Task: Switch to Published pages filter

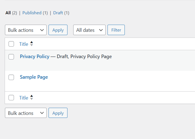Action: [x=35, y=13]
